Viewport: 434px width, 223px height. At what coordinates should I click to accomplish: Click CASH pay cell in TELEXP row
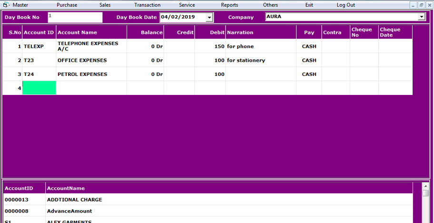[309, 46]
